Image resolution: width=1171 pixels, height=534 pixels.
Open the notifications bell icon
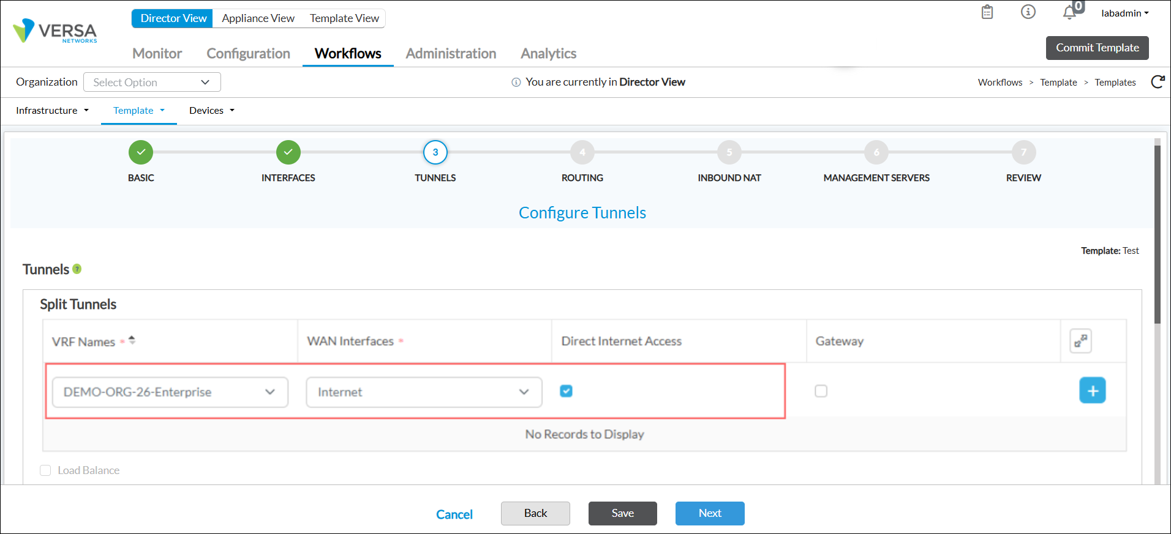click(x=1069, y=13)
